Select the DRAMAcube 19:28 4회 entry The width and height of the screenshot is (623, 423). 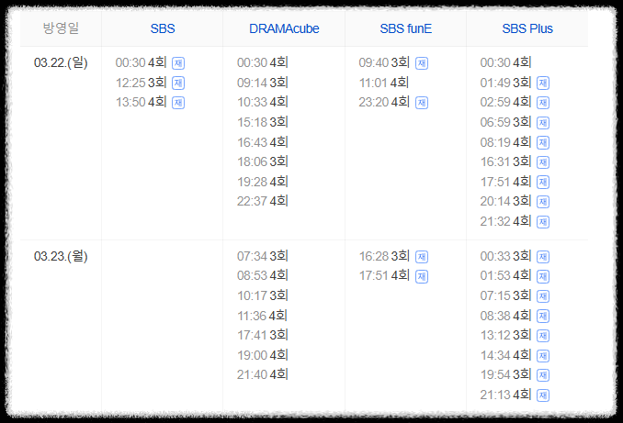(x=263, y=182)
